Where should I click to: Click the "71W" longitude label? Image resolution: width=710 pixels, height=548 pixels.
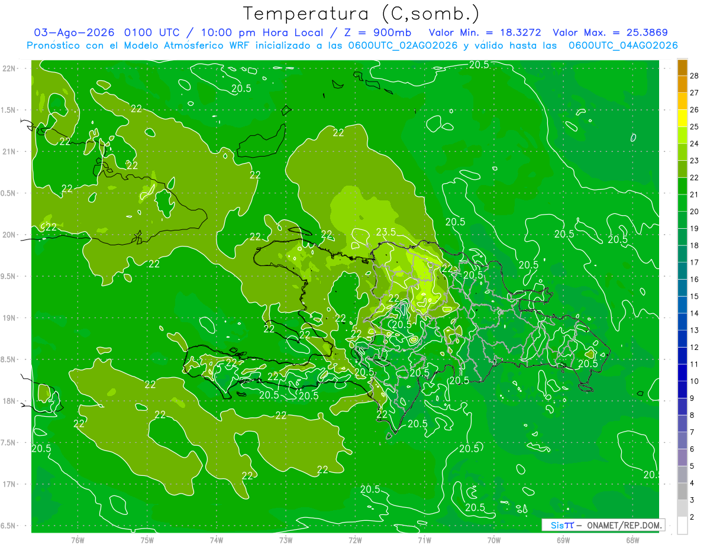(x=424, y=540)
